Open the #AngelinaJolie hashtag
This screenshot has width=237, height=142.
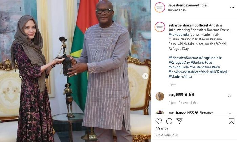pos(210,58)
